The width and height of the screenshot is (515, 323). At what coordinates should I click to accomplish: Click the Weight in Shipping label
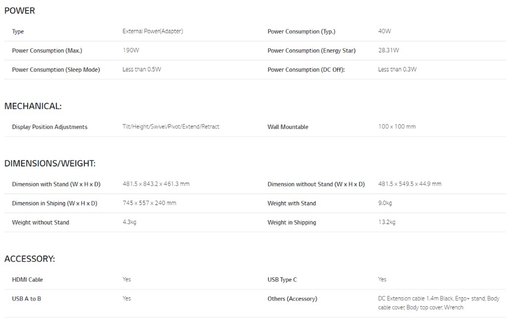pyautogui.click(x=292, y=222)
